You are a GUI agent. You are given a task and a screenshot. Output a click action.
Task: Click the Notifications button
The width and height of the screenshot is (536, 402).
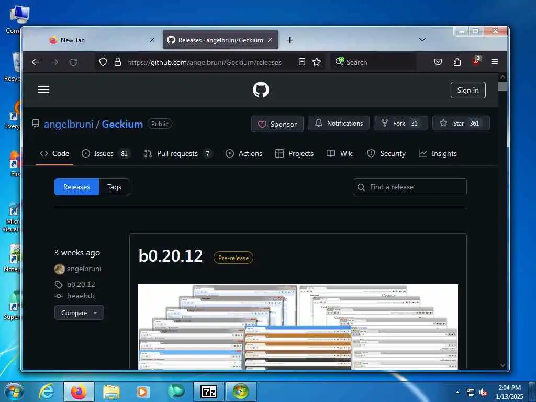(x=339, y=123)
